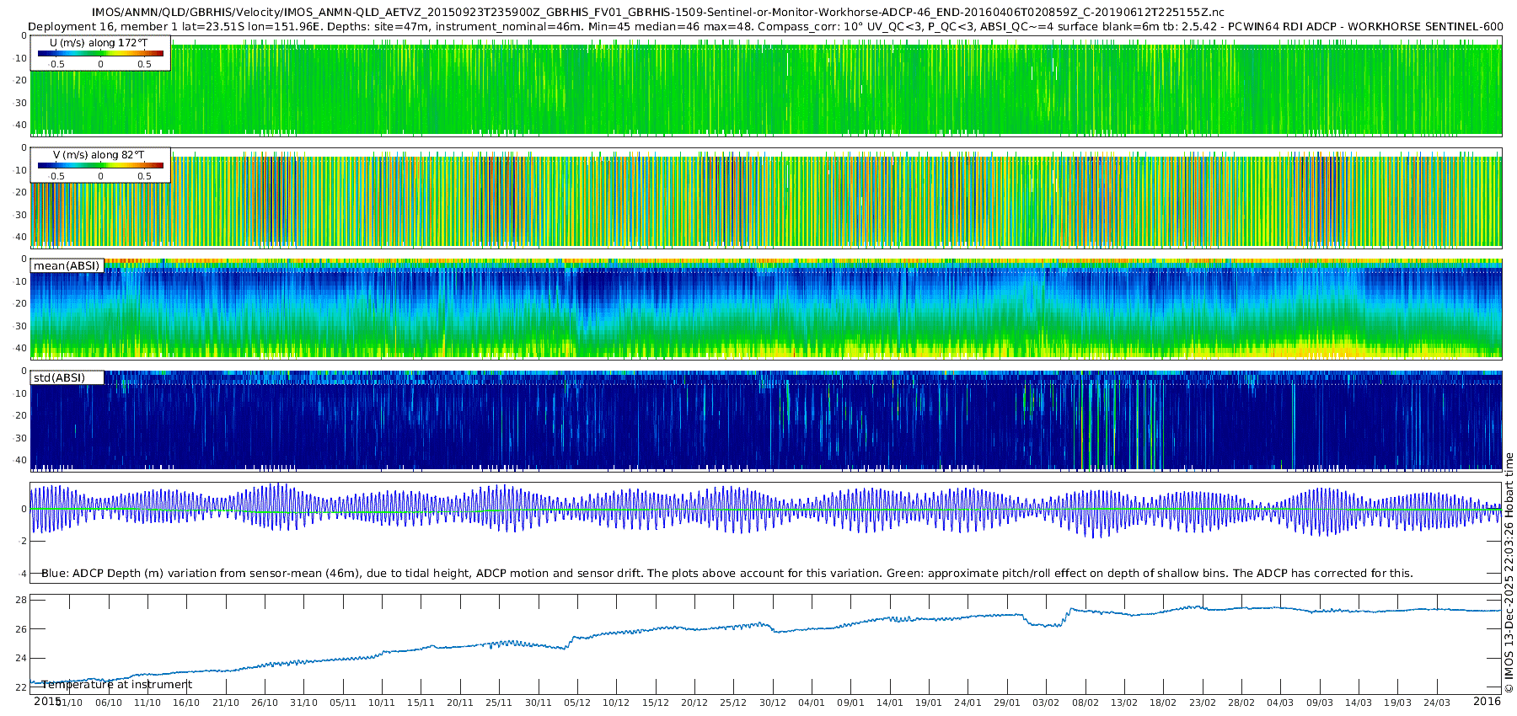Image resolution: width=1517 pixels, height=716 pixels.
Task: Click the 2016 year label
Action: [x=1487, y=701]
